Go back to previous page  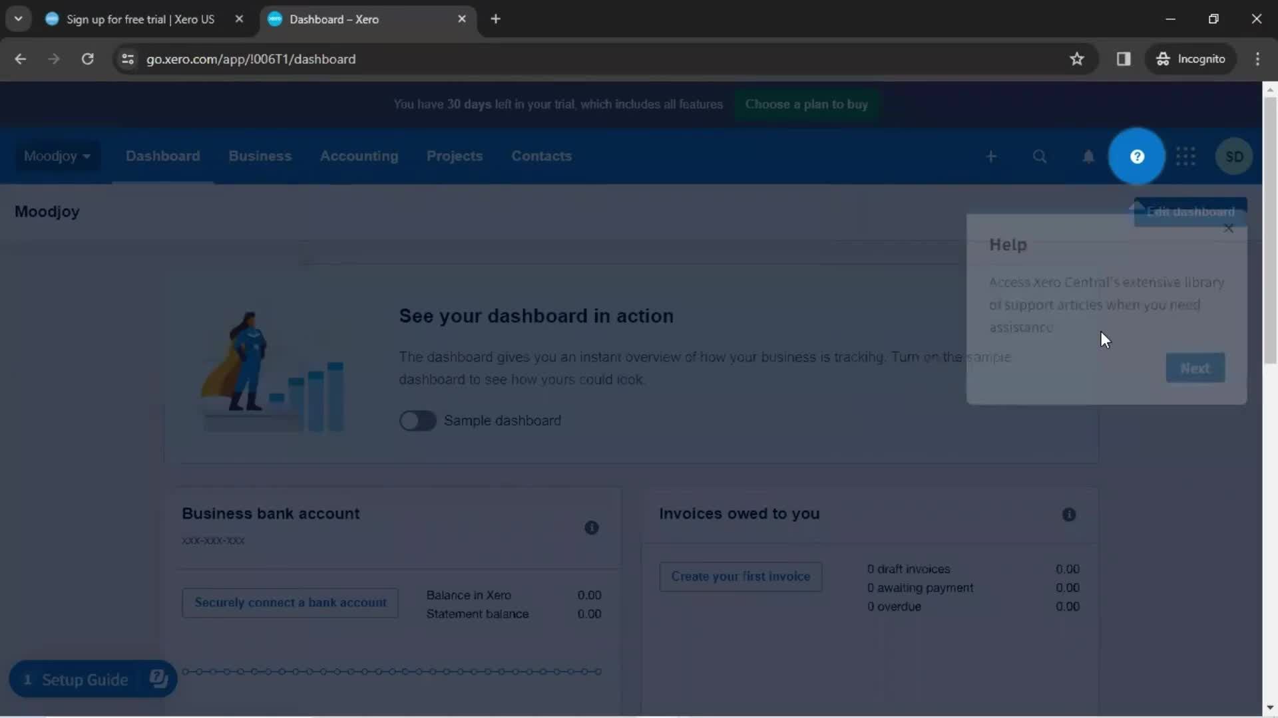click(21, 59)
